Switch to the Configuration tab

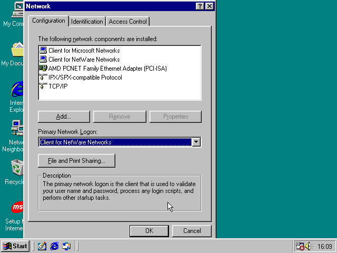(x=48, y=21)
